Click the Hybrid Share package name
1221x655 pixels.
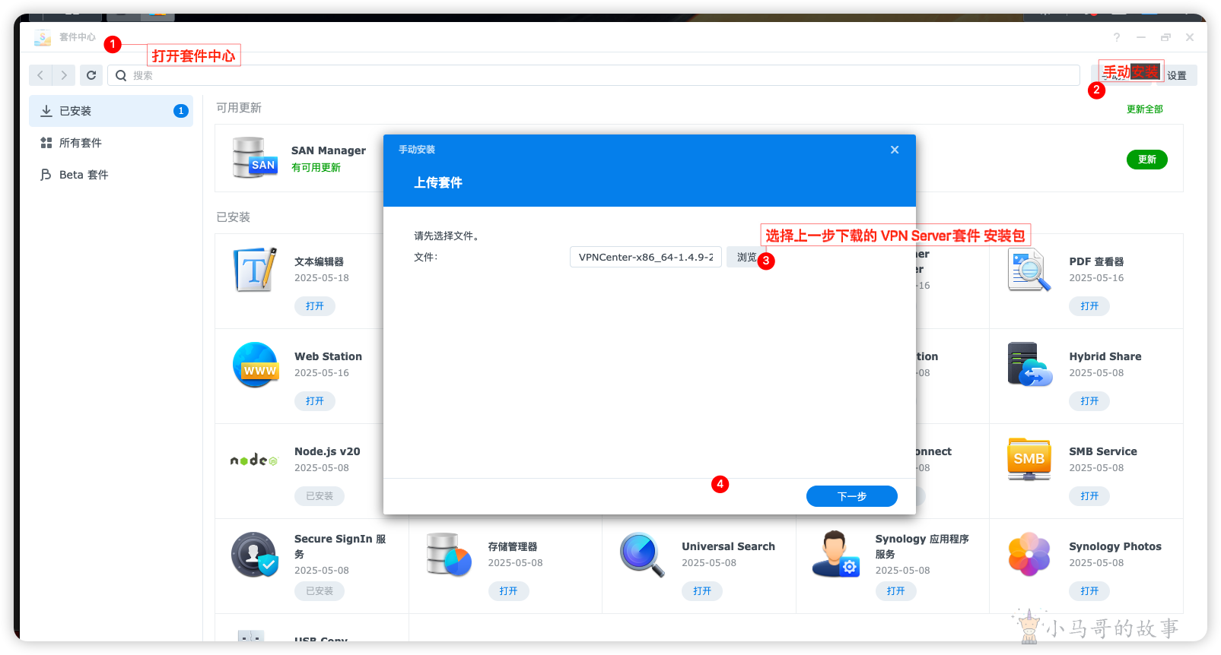pyautogui.click(x=1105, y=356)
